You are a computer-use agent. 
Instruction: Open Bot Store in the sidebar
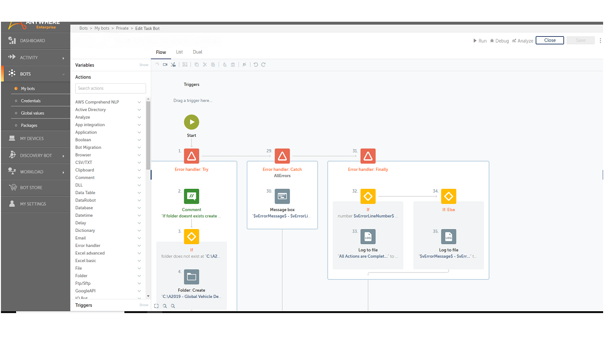point(35,187)
